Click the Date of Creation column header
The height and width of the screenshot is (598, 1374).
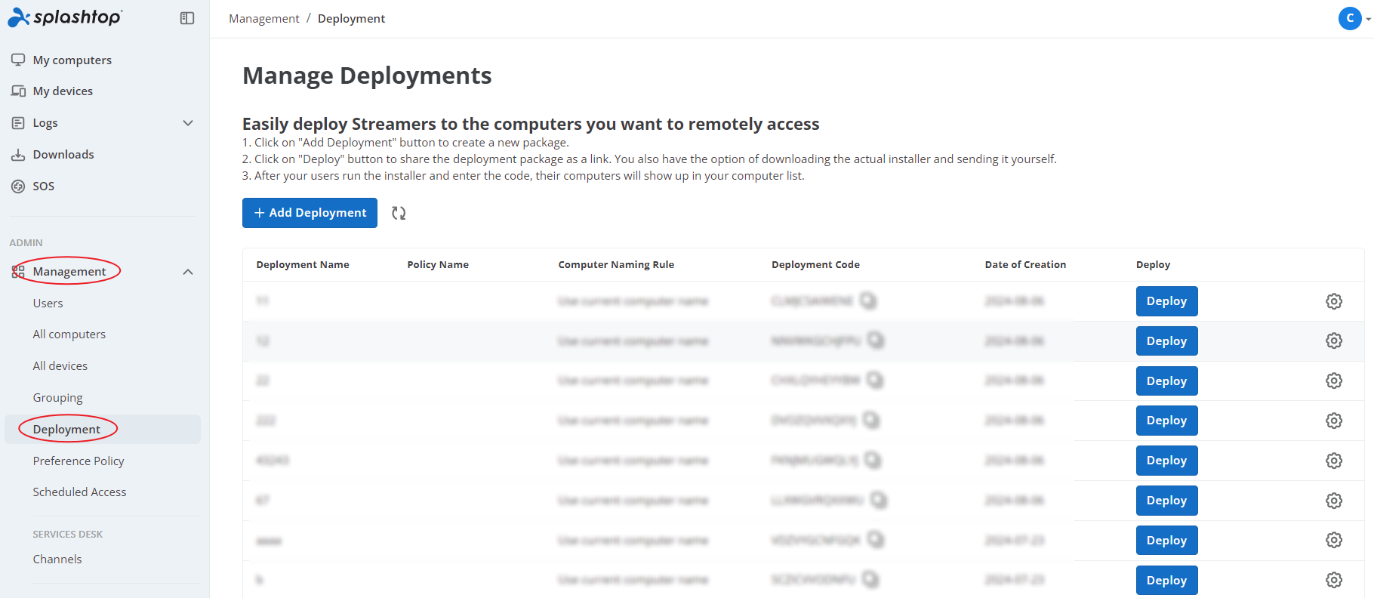point(1025,264)
